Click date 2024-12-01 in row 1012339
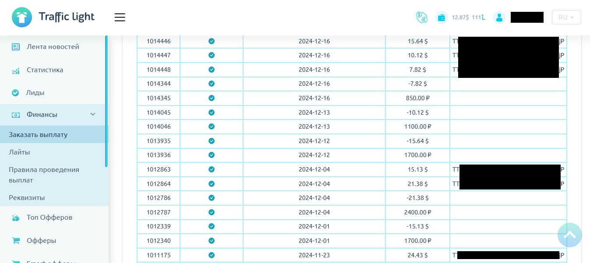The height and width of the screenshot is (263, 590). [x=314, y=226]
